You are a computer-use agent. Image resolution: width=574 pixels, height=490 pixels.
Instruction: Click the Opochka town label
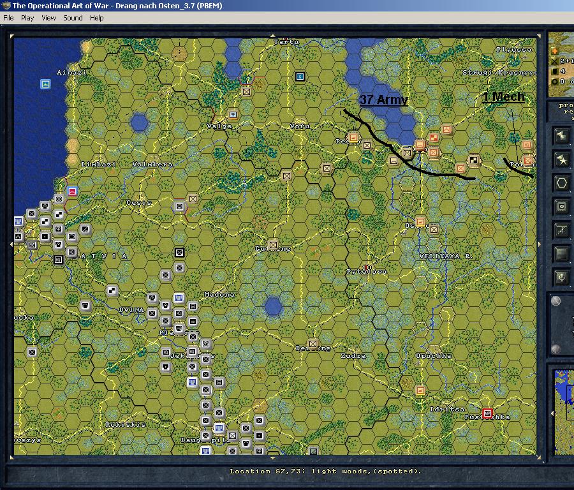pos(434,355)
